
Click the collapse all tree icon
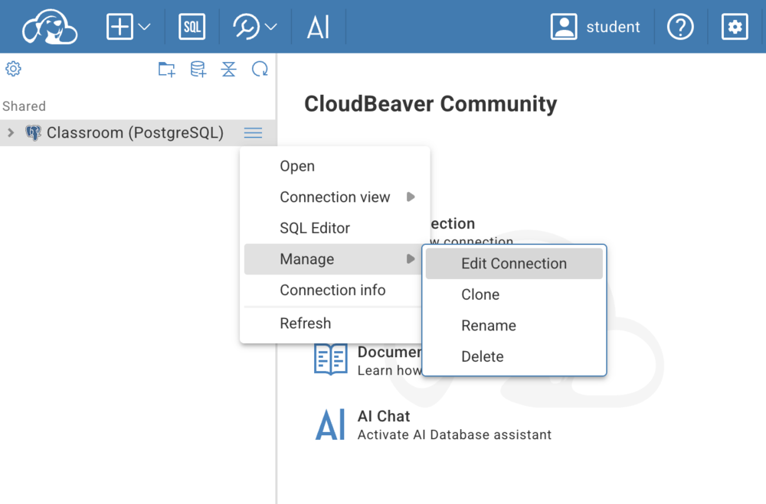(228, 70)
